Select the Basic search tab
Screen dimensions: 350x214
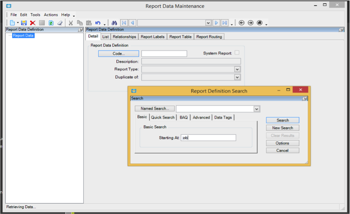click(x=142, y=117)
